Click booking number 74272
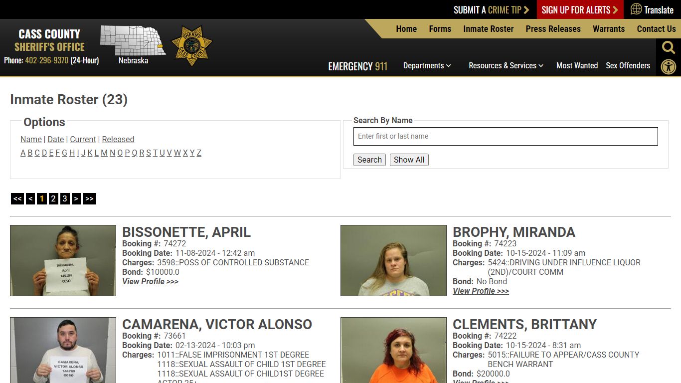Image resolution: width=681 pixels, height=383 pixels. pyautogui.click(x=175, y=244)
